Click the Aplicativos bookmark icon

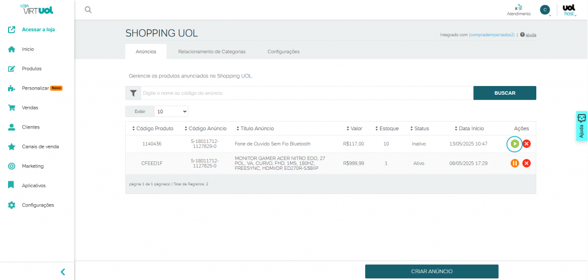[x=11, y=185]
